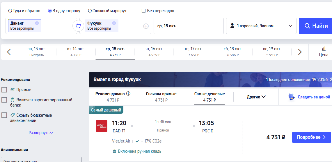Click the bell icon to track prices
This screenshot has height=162, width=332.
292,97
